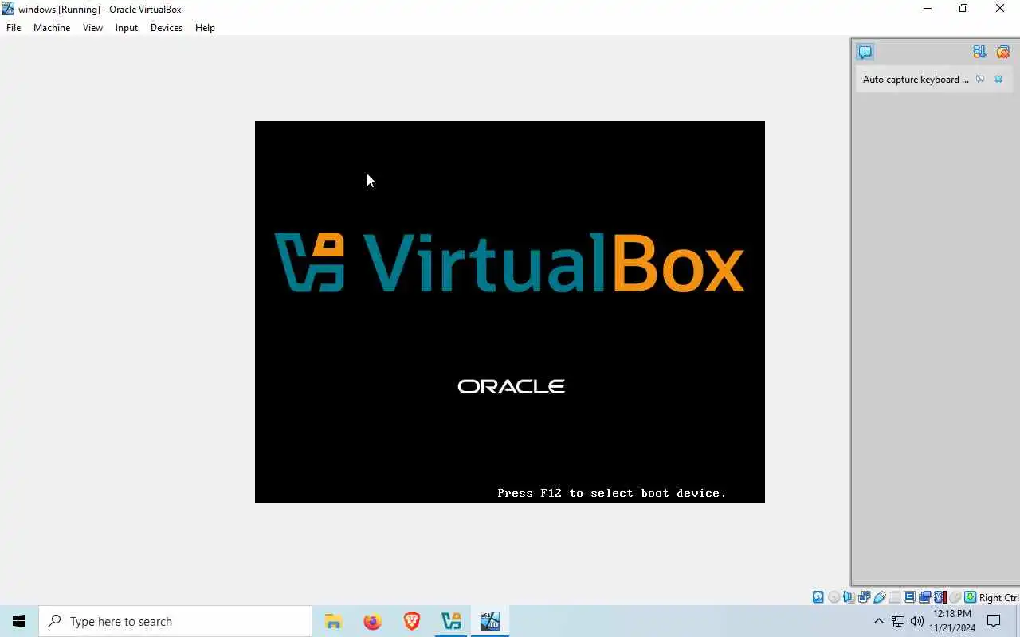
Task: Click the network adapters indicator
Action: (865, 597)
